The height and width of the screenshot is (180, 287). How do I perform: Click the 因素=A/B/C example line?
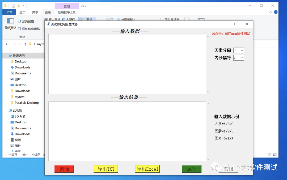[x=224, y=124]
